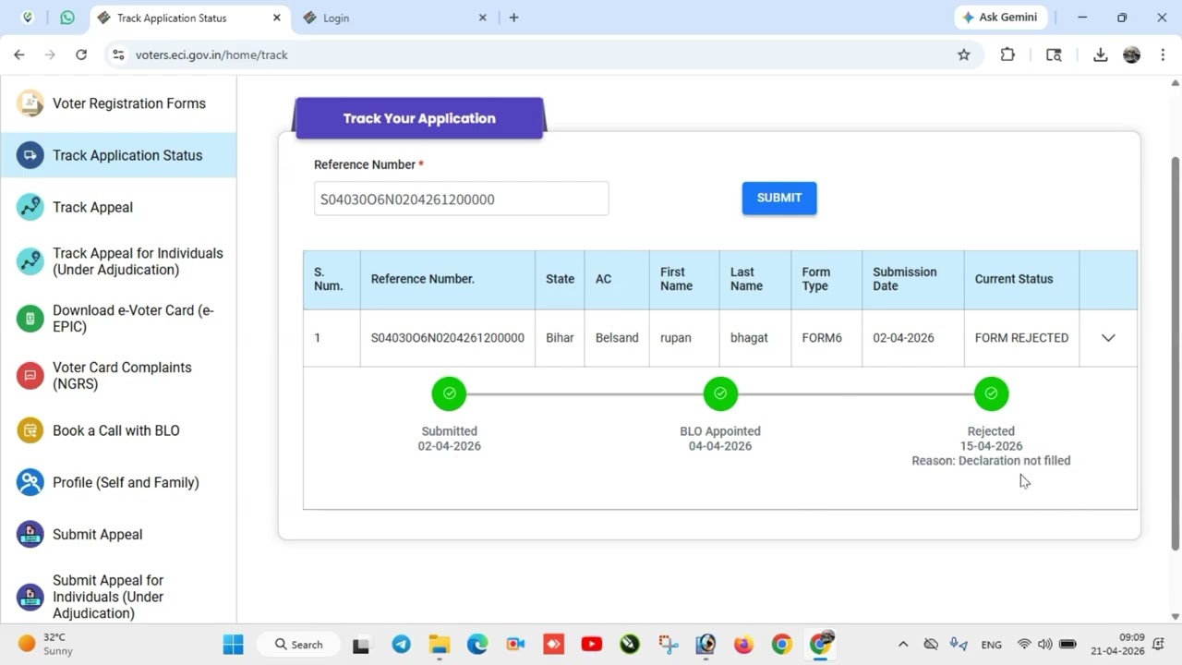This screenshot has width=1182, height=665.
Task: Close the Login tab
Action: click(483, 18)
